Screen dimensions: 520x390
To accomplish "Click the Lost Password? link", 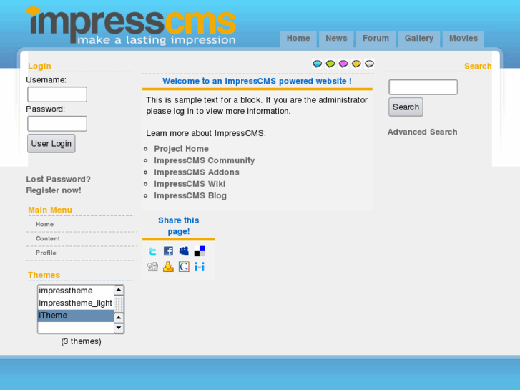I will 59,179.
